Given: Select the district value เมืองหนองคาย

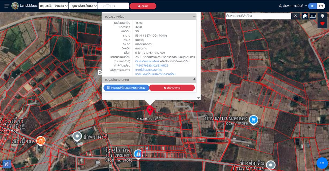Looking at the screenshot, I should pos(144,44).
